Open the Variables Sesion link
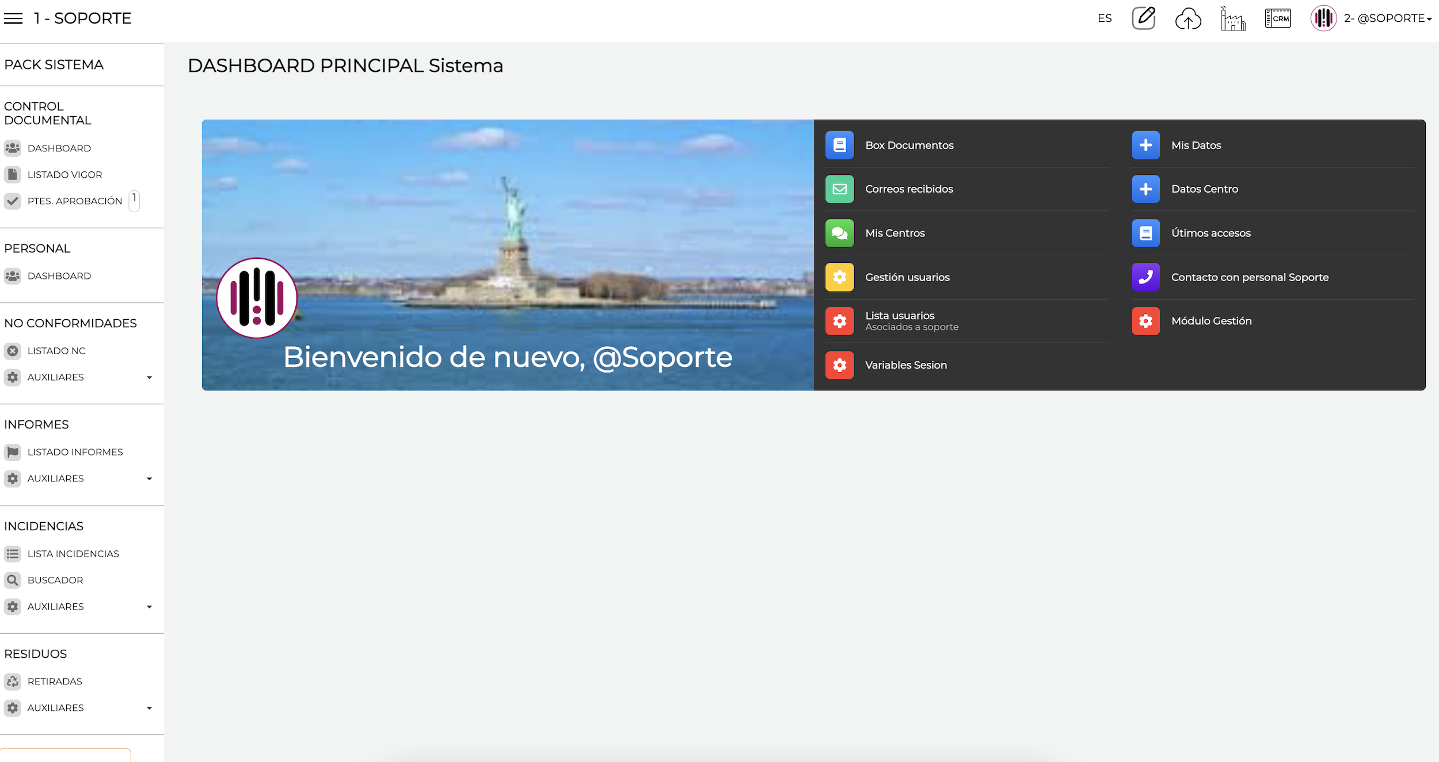The height and width of the screenshot is (762, 1439). (906, 365)
